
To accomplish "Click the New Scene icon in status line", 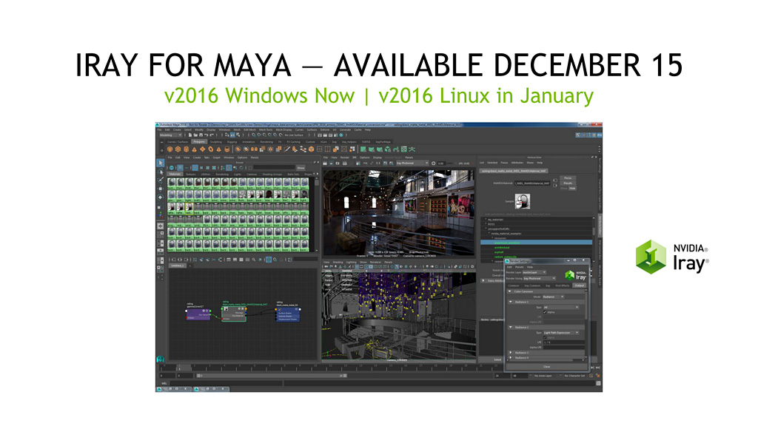I will click(190, 135).
